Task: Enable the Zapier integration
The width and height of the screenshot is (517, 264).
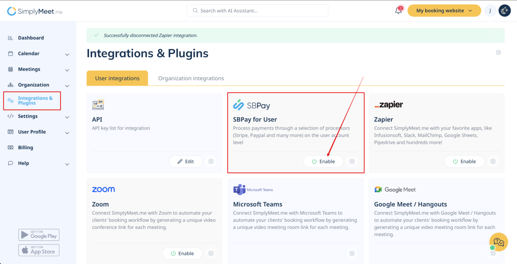Action: (464, 162)
